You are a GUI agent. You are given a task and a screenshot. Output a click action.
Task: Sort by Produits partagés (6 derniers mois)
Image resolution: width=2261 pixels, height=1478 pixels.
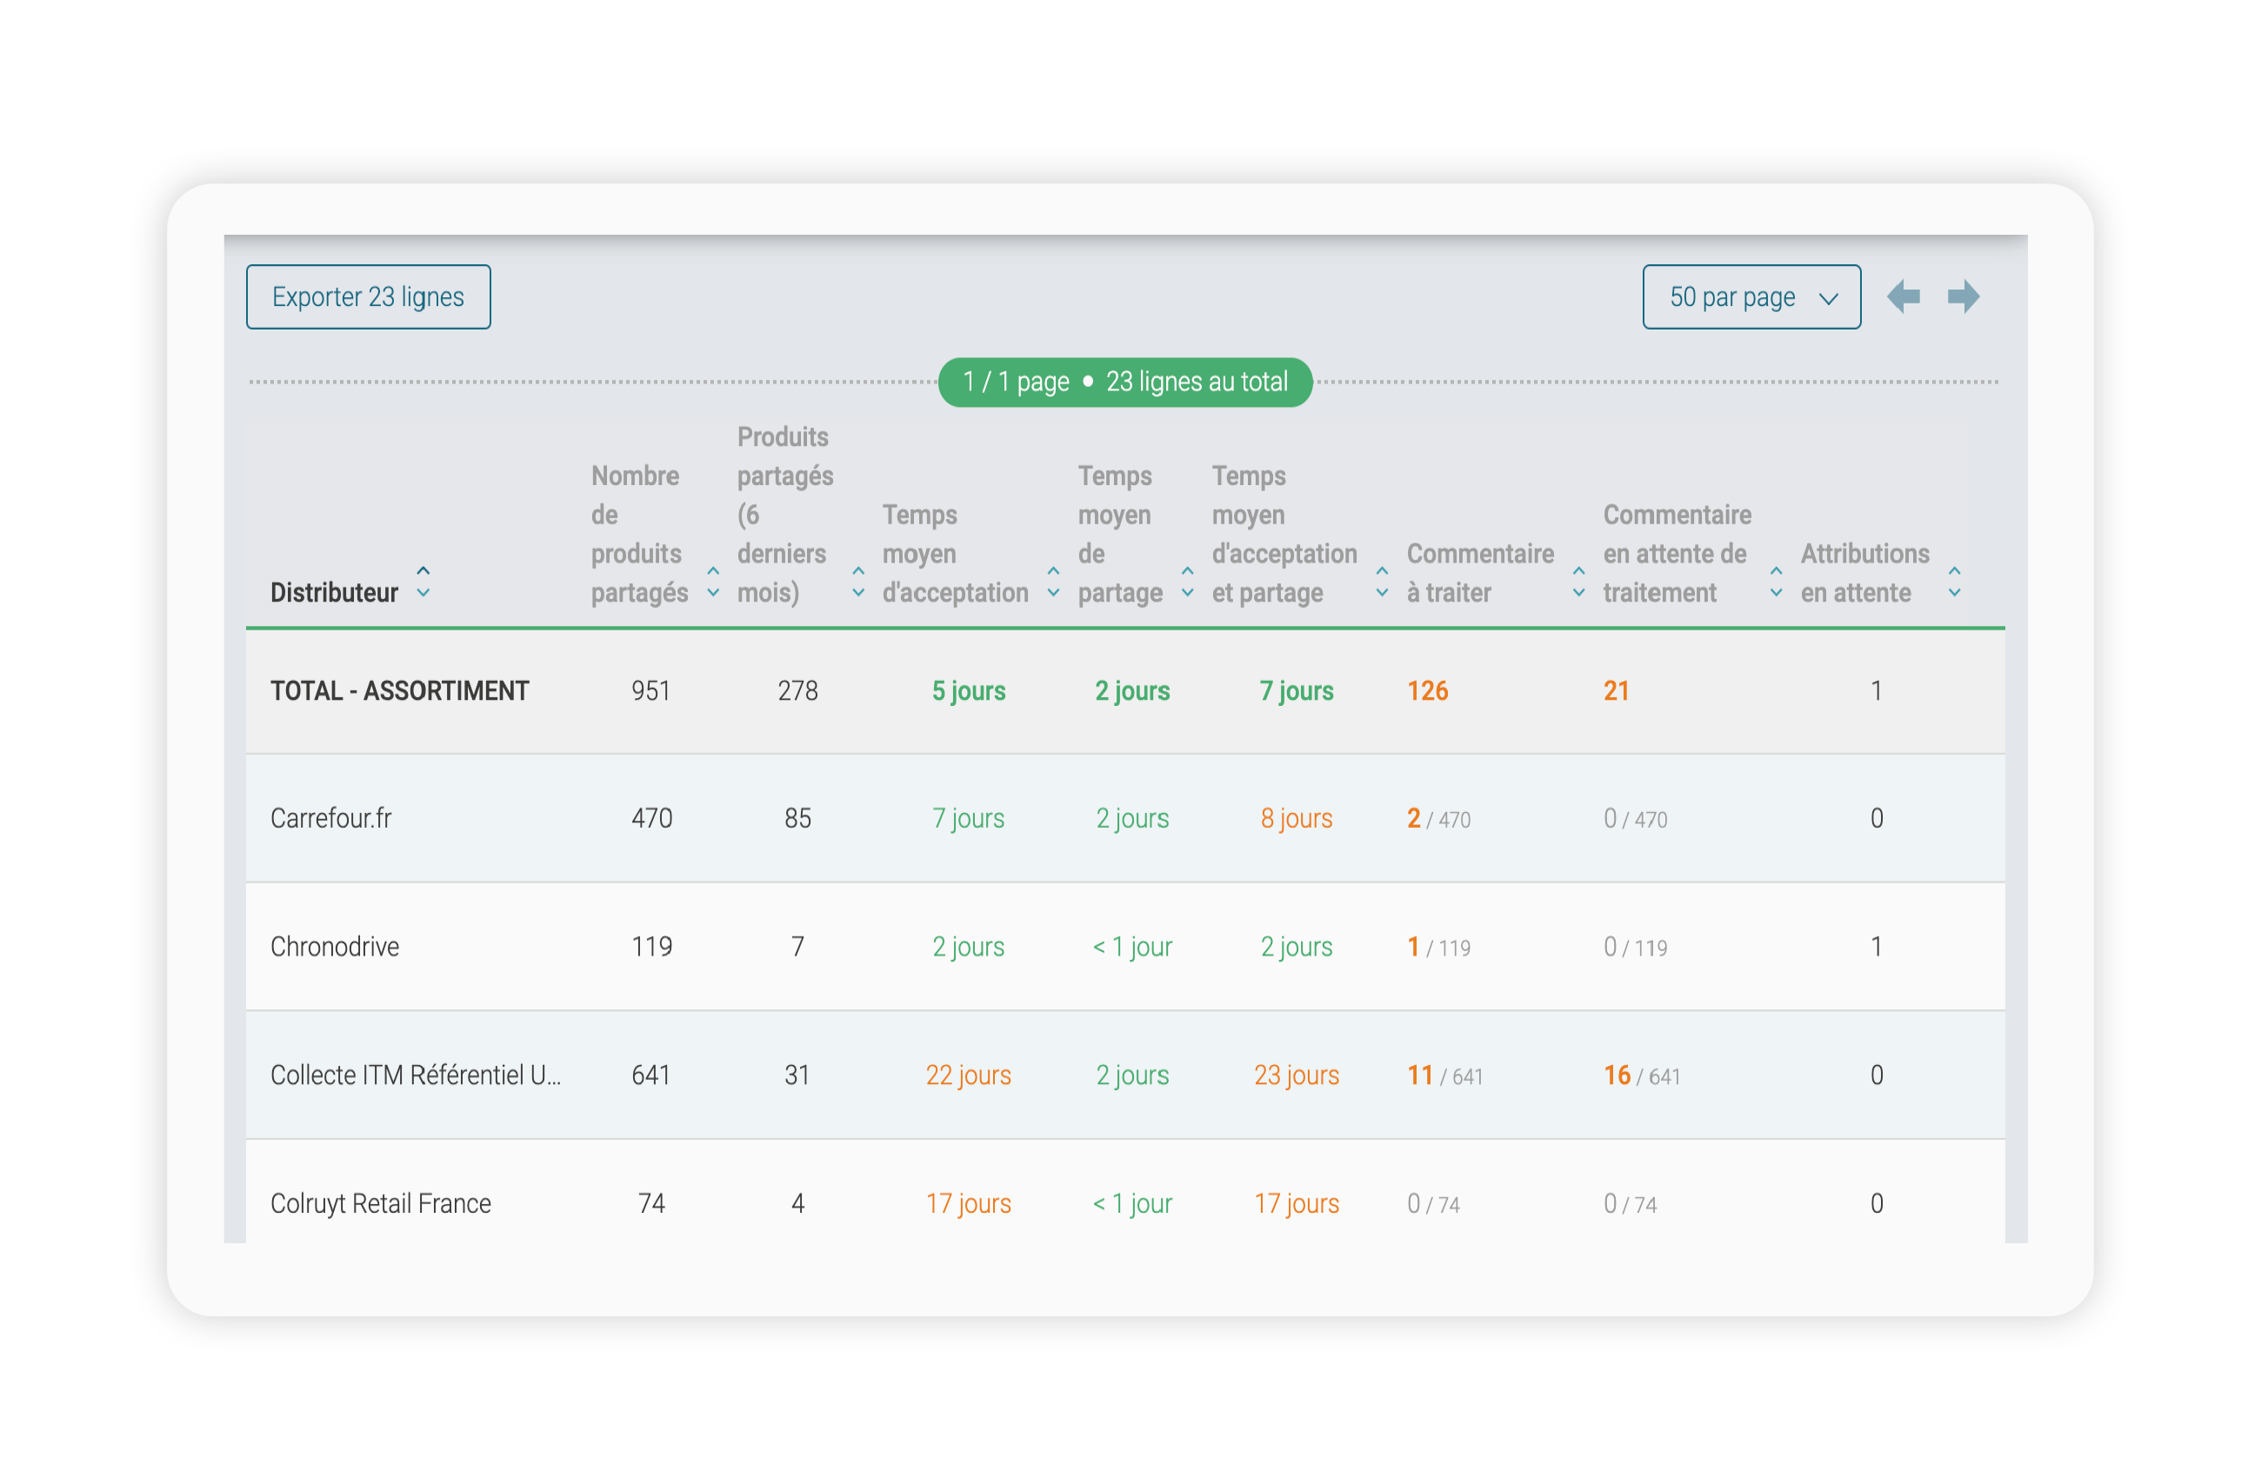click(x=859, y=582)
